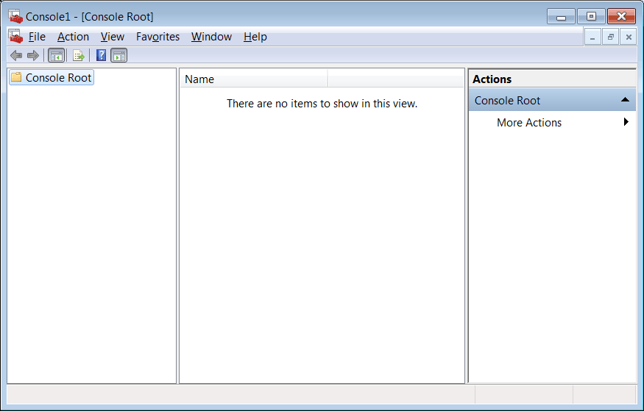Click the Back arrow in toolbar
Viewport: 644px width, 411px height.
pos(16,55)
